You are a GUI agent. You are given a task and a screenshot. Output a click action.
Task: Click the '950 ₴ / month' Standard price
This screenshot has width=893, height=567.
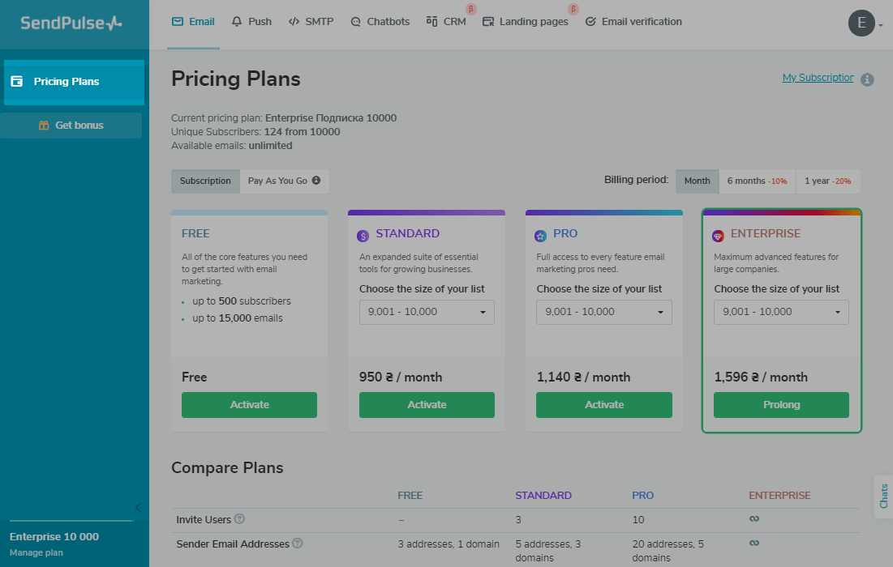pyautogui.click(x=401, y=377)
